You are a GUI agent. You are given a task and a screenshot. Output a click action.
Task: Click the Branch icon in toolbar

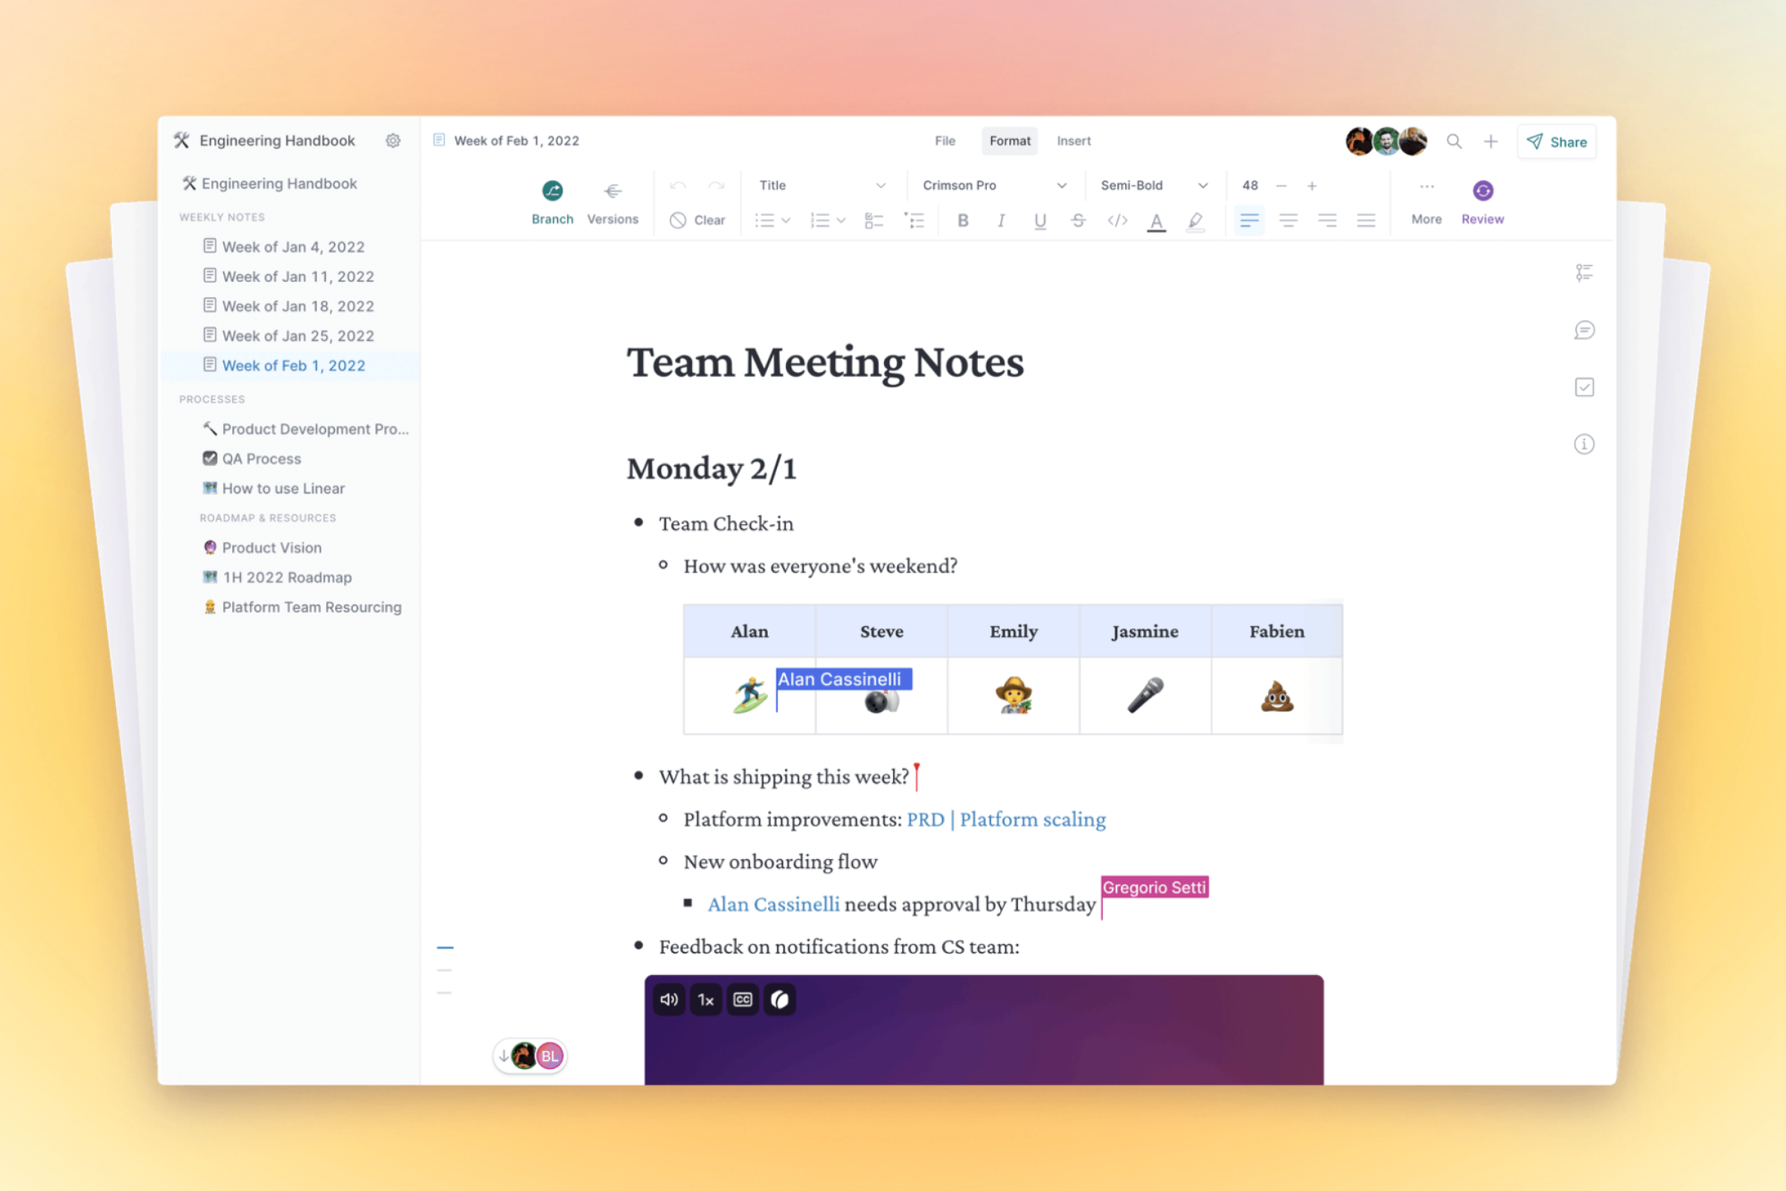click(552, 191)
